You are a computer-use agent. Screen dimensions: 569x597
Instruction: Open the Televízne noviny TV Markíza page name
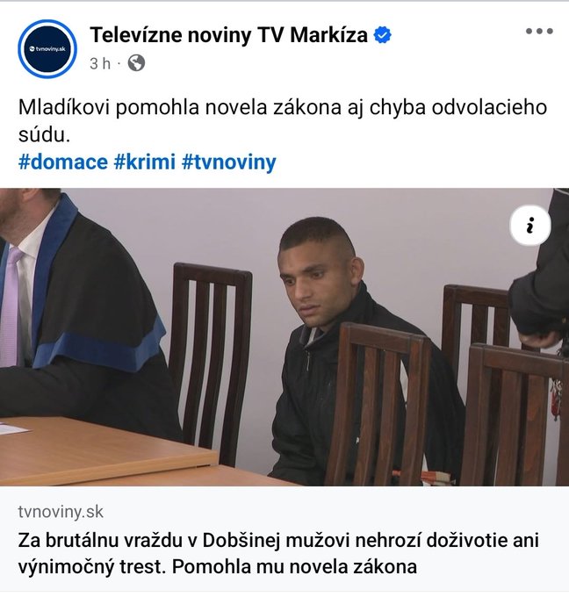click(x=229, y=35)
